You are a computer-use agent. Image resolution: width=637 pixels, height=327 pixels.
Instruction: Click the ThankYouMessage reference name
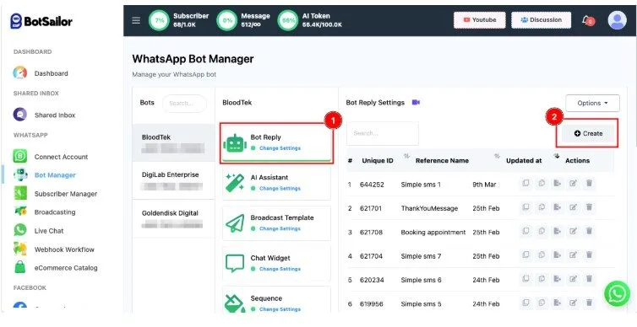click(x=429, y=208)
